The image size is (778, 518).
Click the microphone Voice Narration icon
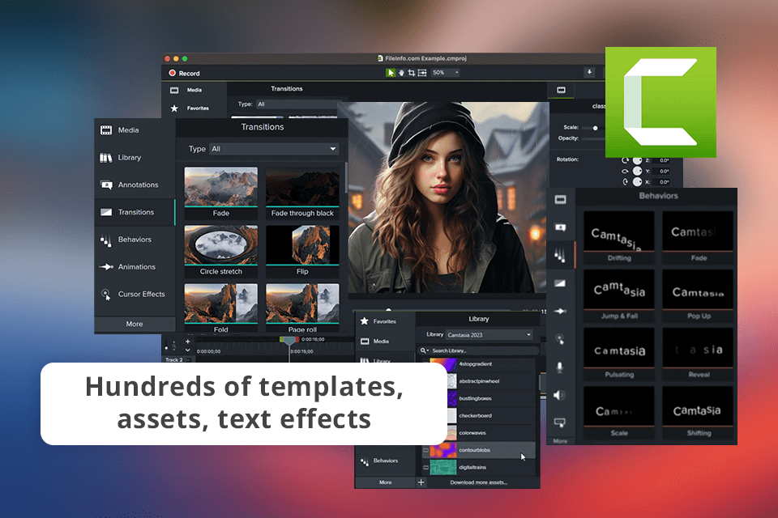point(561,367)
